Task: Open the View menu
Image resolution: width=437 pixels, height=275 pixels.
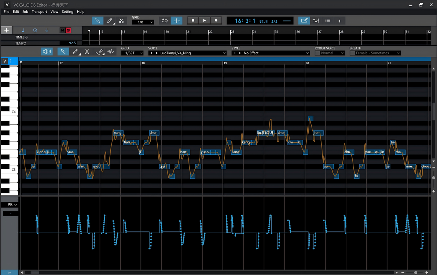Action: pos(54,12)
